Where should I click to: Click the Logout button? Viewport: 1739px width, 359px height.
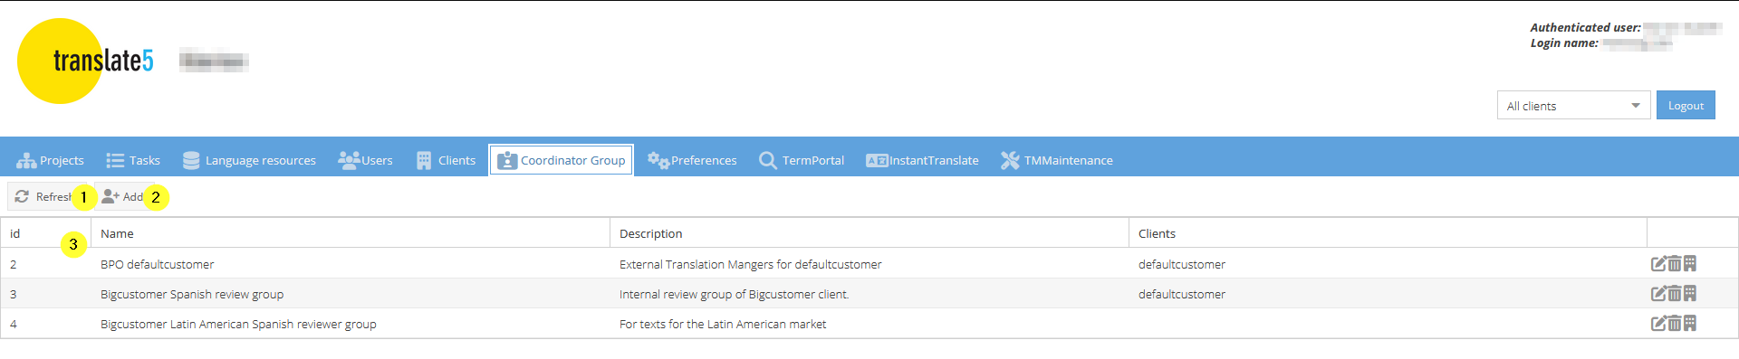tap(1686, 106)
